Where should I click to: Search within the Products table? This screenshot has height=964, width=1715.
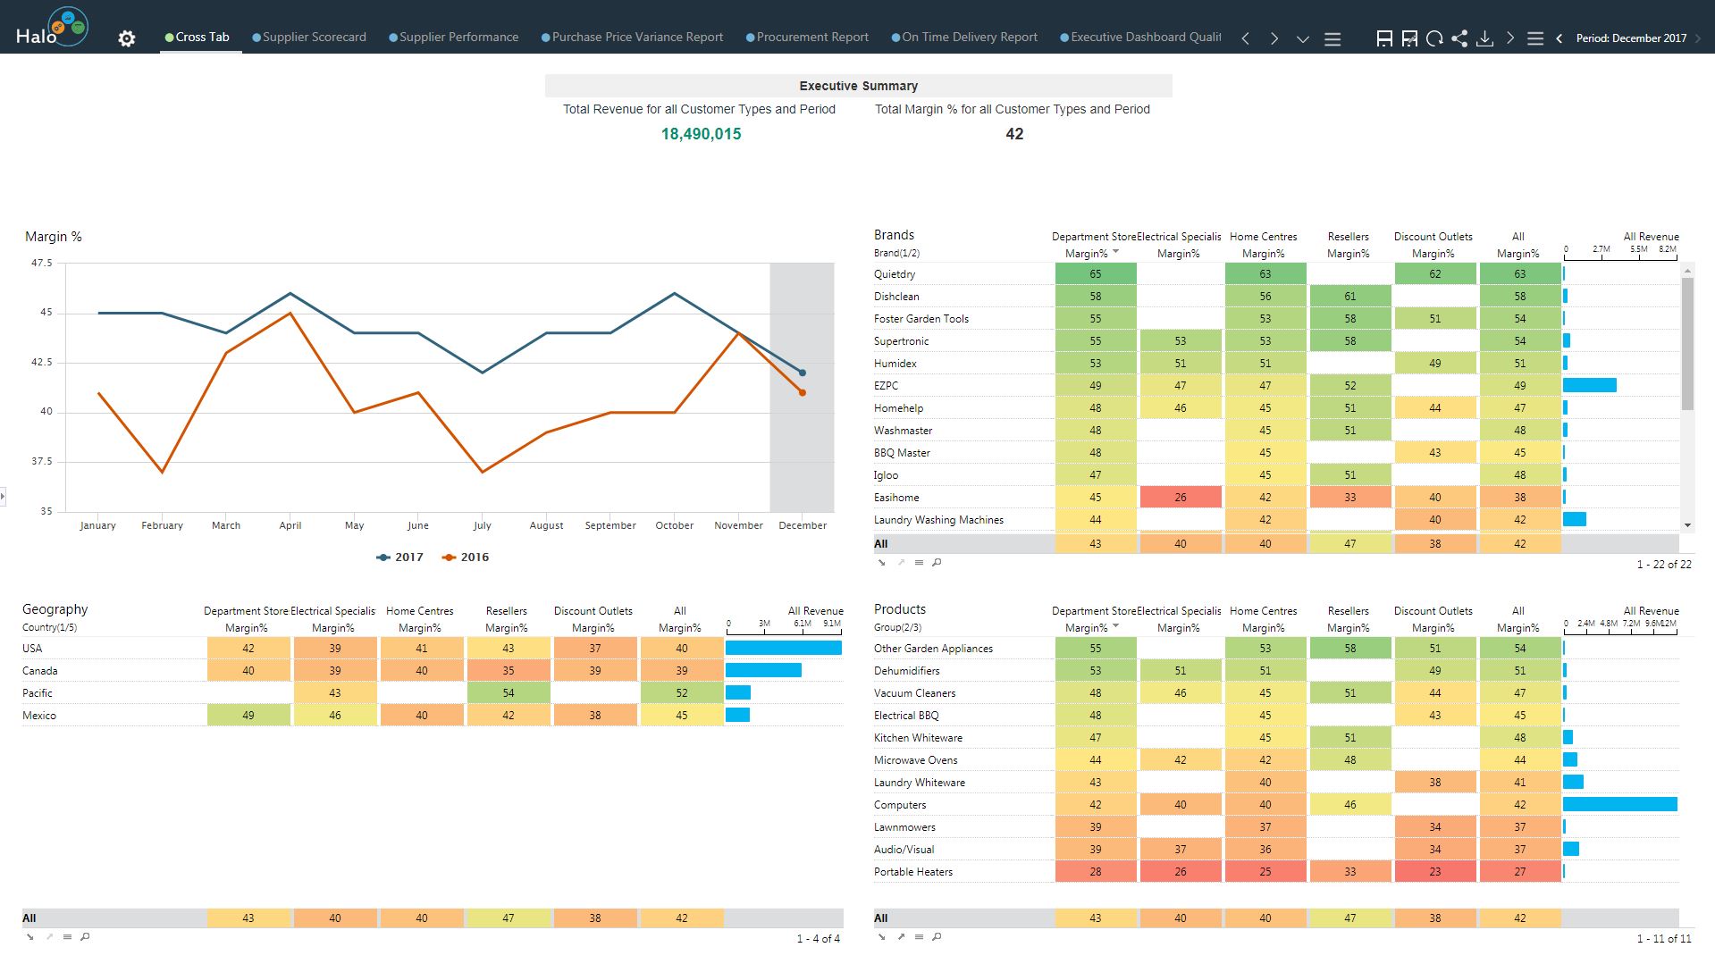click(x=937, y=937)
